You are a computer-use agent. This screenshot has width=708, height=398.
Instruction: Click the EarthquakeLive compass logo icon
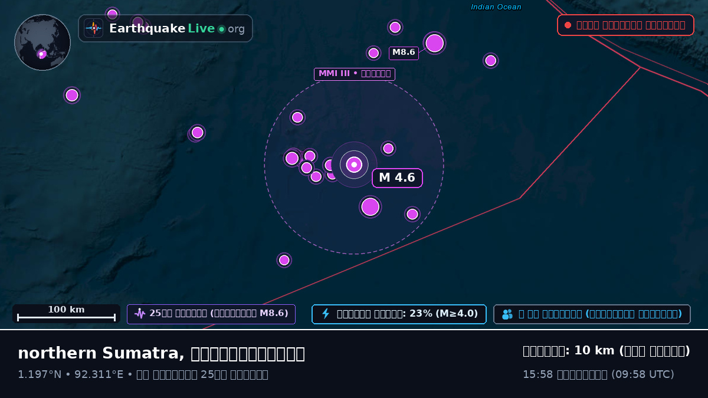click(93, 28)
